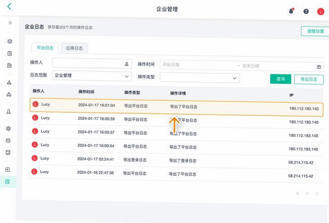Click person picker icon in 操作人 field

(126, 64)
